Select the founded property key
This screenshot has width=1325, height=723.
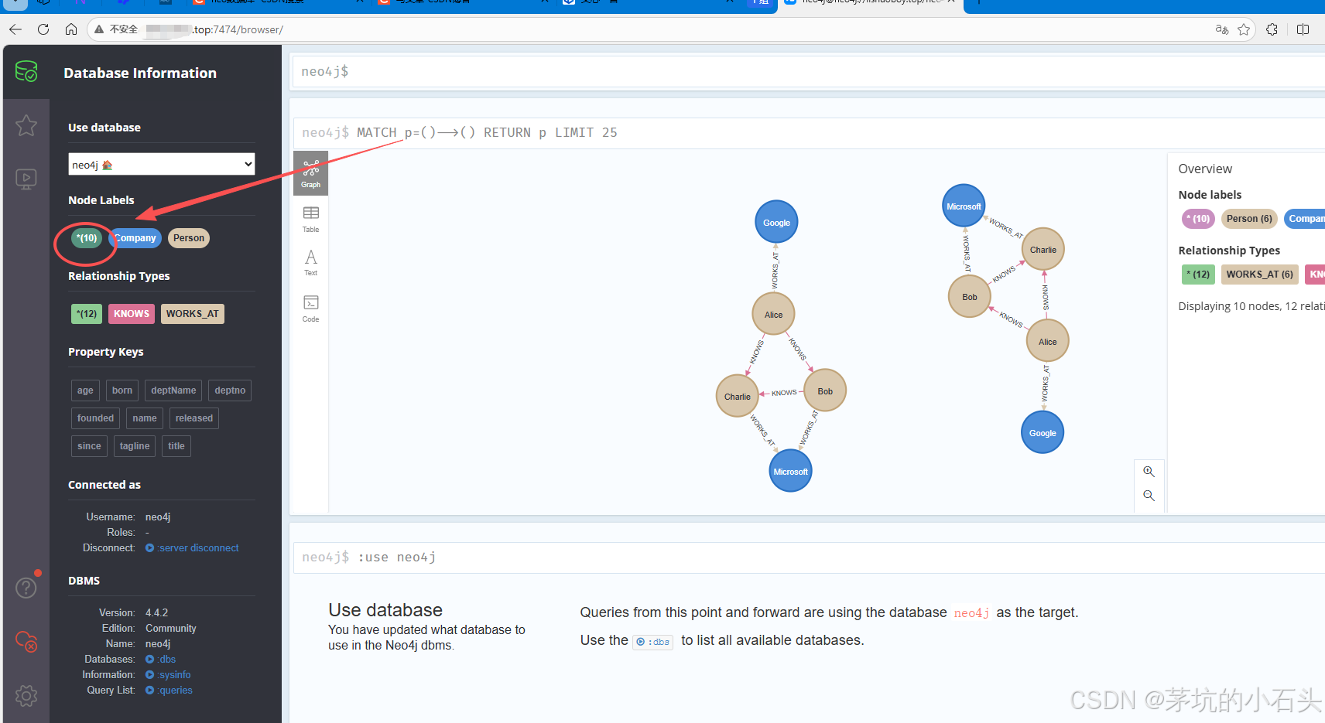pyautogui.click(x=95, y=418)
